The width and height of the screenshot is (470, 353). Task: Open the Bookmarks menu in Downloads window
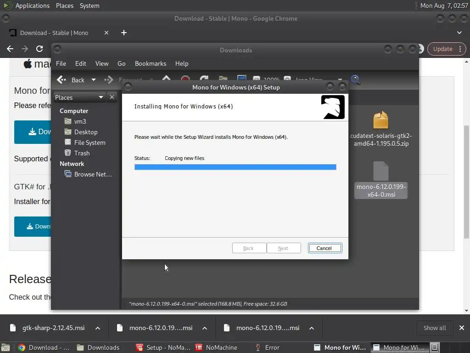click(151, 63)
